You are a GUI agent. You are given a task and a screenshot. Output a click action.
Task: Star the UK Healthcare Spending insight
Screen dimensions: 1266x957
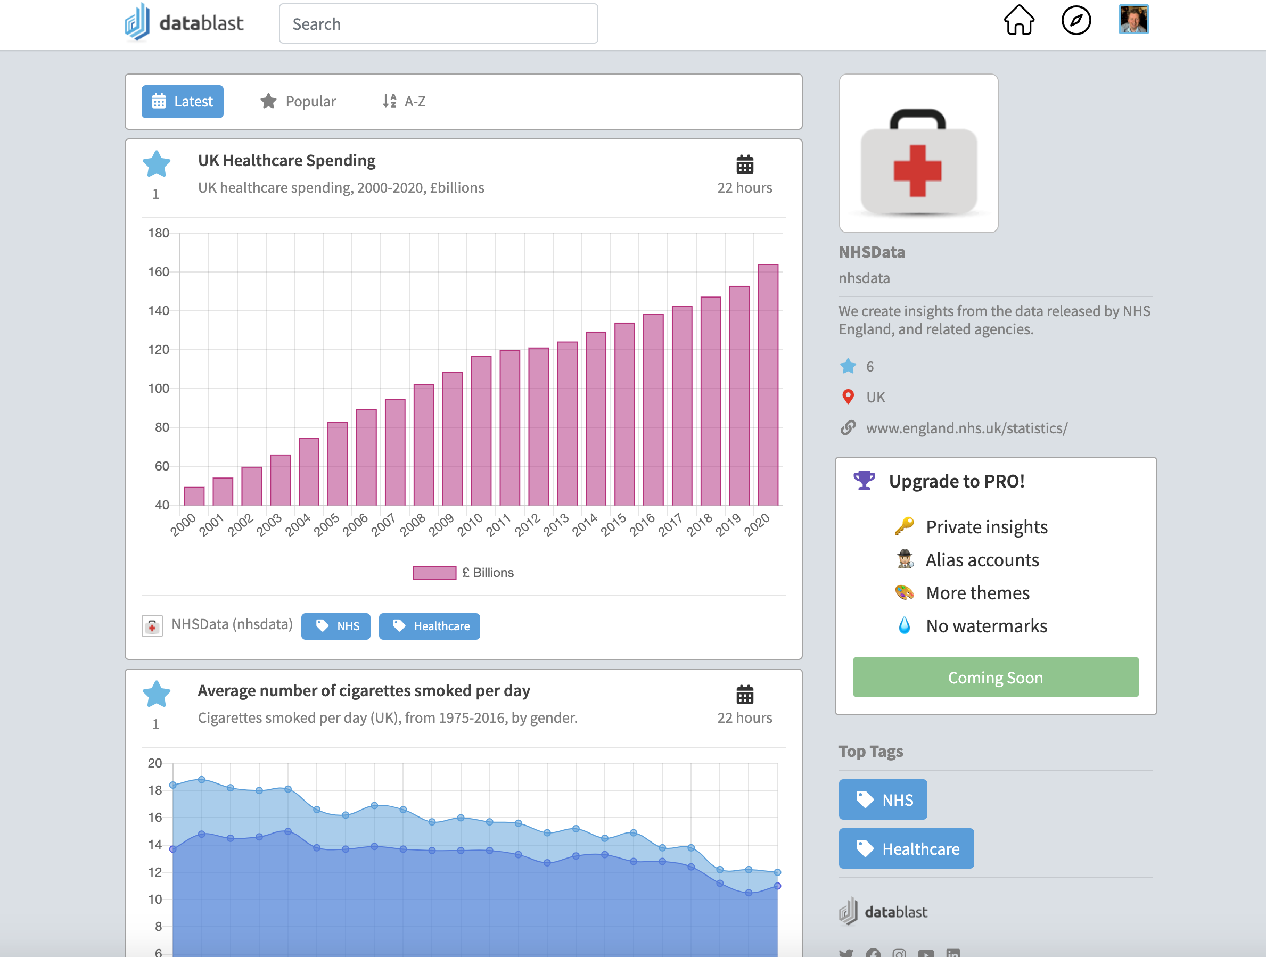pos(156,165)
